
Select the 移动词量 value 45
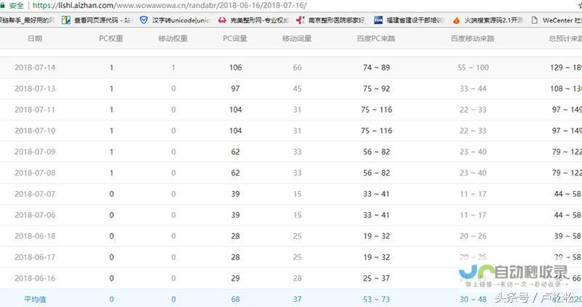pos(298,88)
